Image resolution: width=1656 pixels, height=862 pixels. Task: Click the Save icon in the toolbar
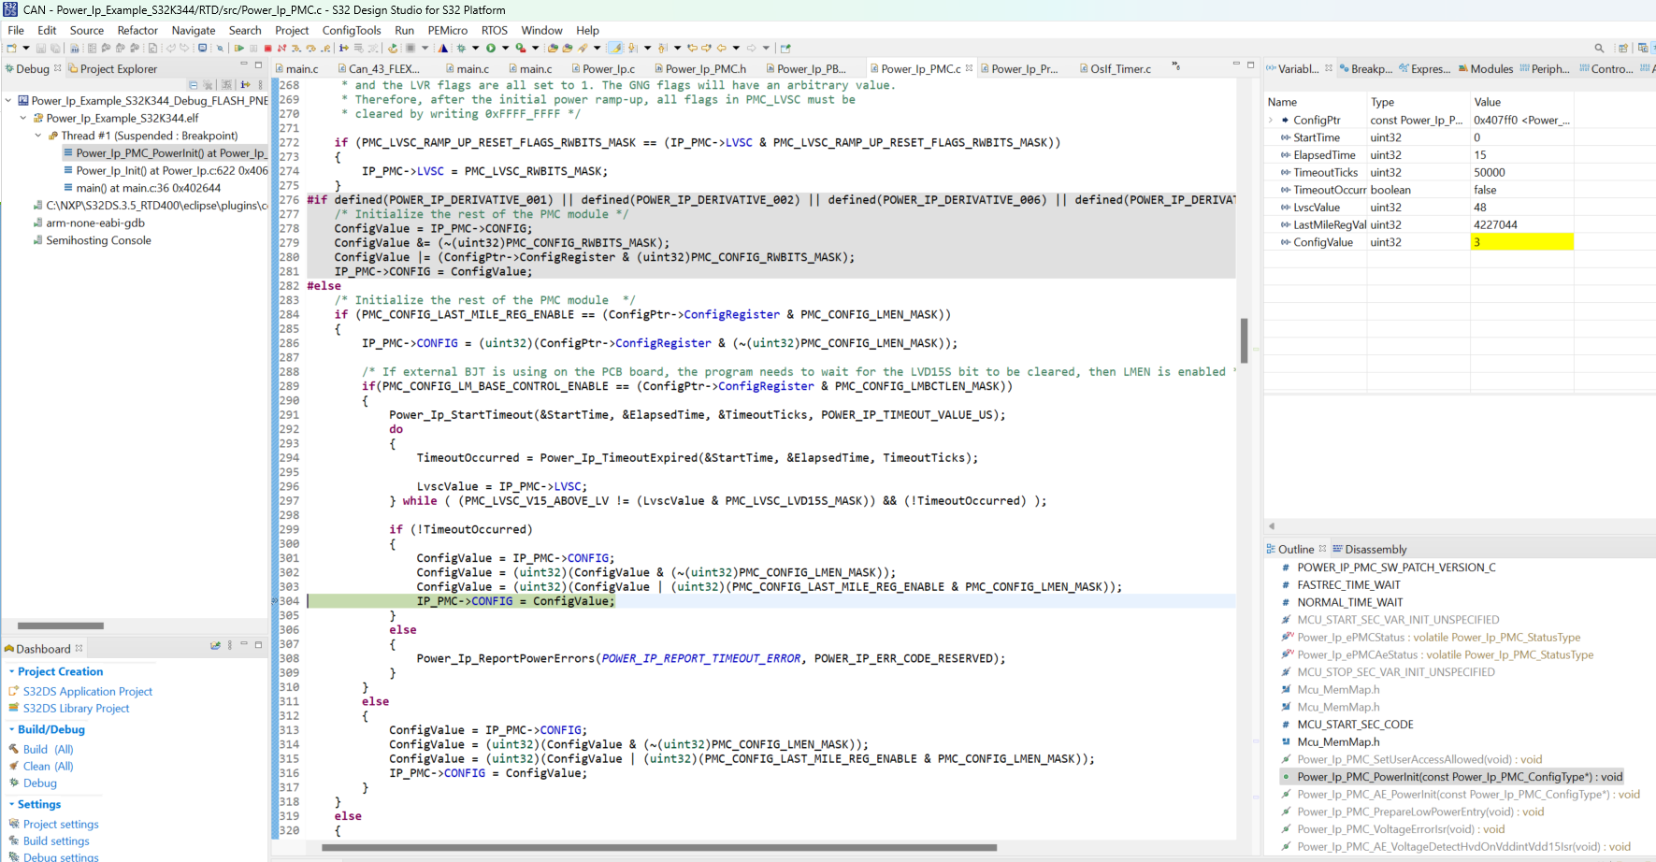point(40,48)
